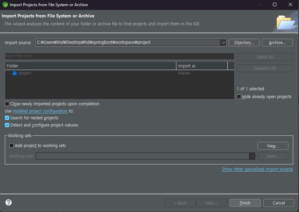Click the Import as column header
Screen dimensions: 299x212
(x=202, y=66)
